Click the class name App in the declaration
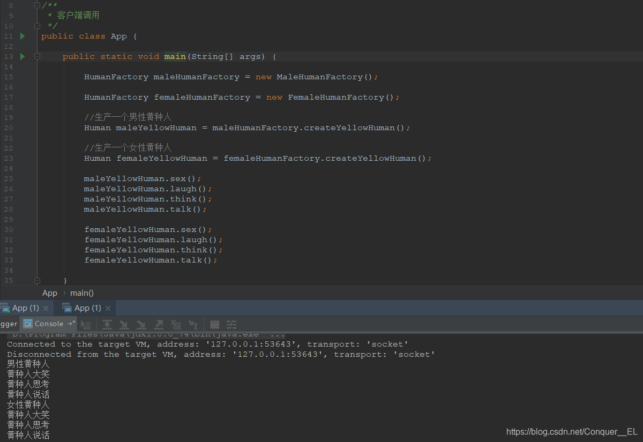Screen dimensions: 643x442 (118, 36)
